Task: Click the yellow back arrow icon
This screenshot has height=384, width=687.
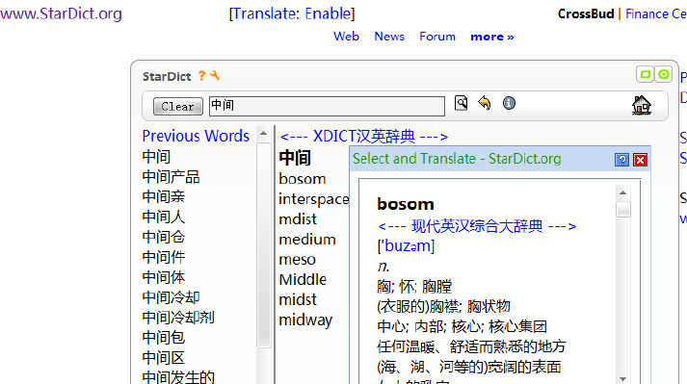Action: click(484, 103)
